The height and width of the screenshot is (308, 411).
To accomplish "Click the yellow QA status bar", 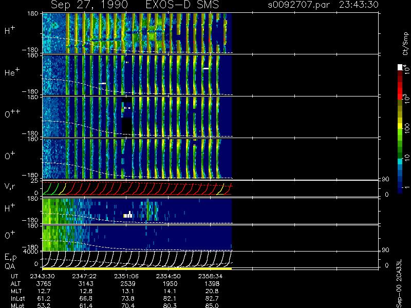I will [x=137, y=268].
